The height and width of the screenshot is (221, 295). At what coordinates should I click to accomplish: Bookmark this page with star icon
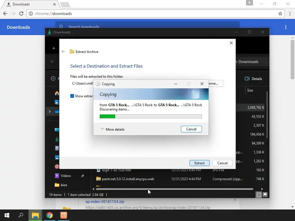280,14
